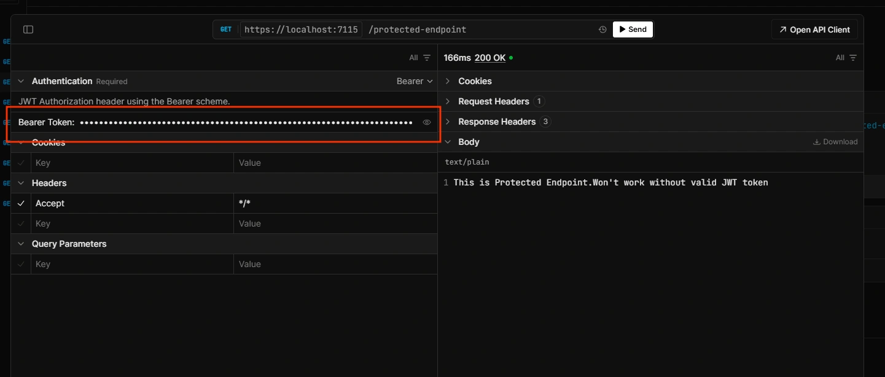The image size is (885, 377).
Task: Click the new header Value field
Action: [x=335, y=223]
